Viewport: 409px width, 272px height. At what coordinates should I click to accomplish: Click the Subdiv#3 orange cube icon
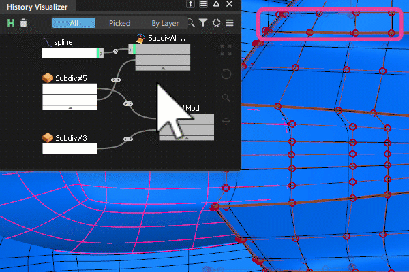click(x=48, y=137)
